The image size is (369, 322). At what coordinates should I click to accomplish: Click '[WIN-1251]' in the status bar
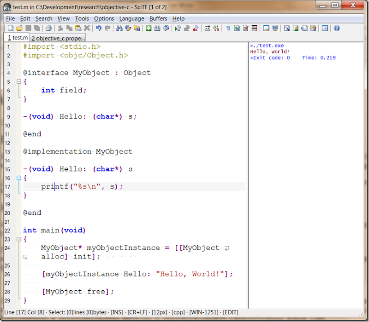click(204, 312)
